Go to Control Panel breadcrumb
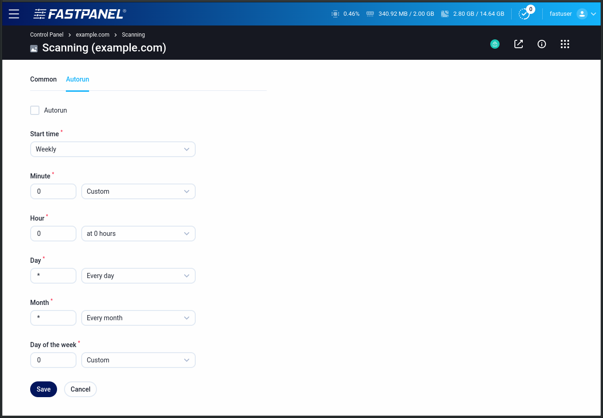The image size is (603, 418). tap(47, 35)
